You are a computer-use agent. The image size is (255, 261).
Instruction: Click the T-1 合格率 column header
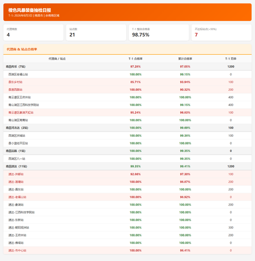coord(136,59)
